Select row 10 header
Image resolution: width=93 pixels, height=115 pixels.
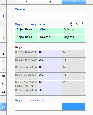pyautogui.click(x=3, y=76)
